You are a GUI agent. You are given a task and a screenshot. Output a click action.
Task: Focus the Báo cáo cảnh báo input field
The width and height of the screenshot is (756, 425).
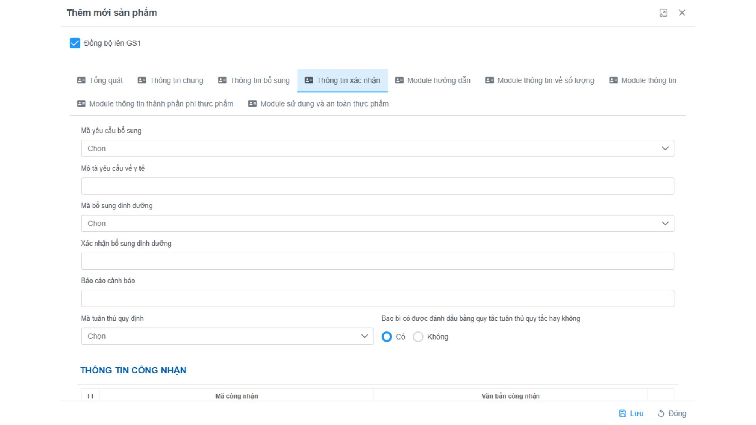377,299
